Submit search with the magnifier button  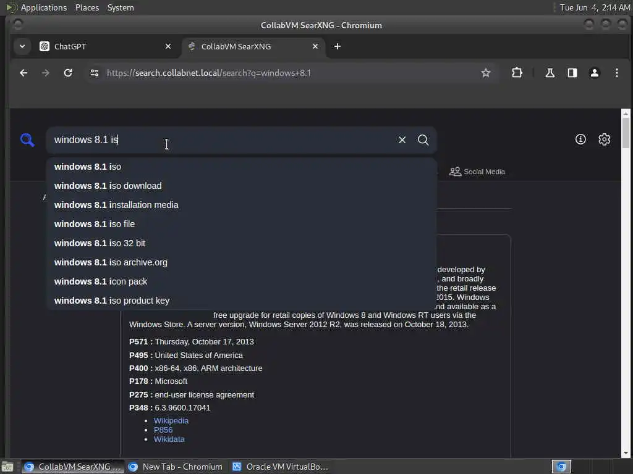point(423,140)
